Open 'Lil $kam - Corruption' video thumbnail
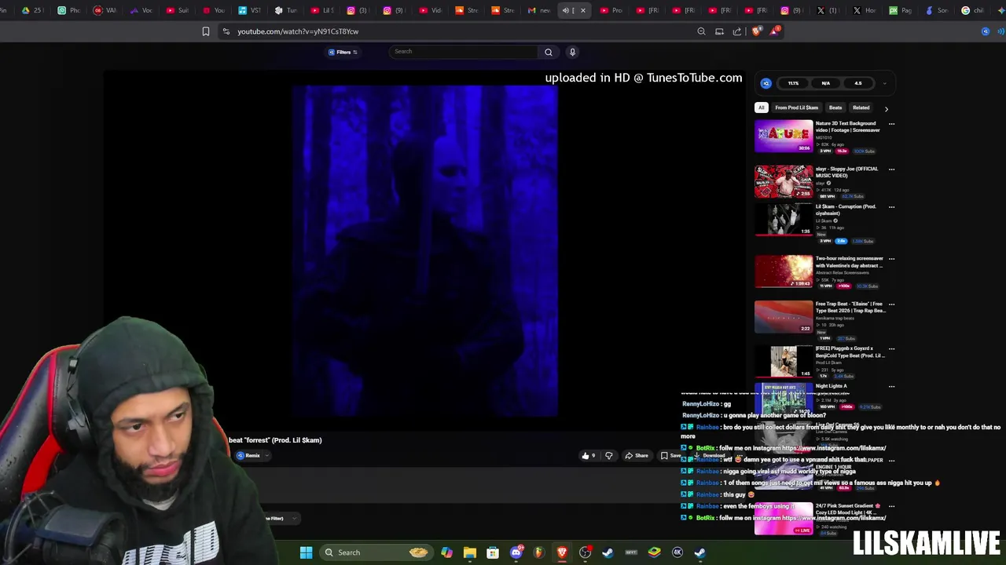The width and height of the screenshot is (1006, 565). tap(784, 220)
